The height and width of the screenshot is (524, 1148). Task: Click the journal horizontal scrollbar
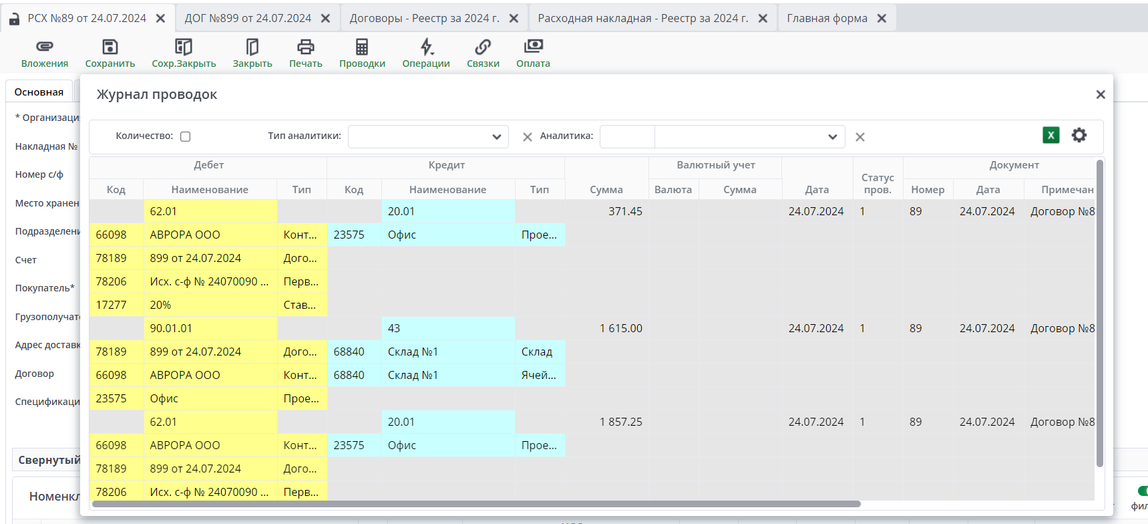(x=476, y=504)
